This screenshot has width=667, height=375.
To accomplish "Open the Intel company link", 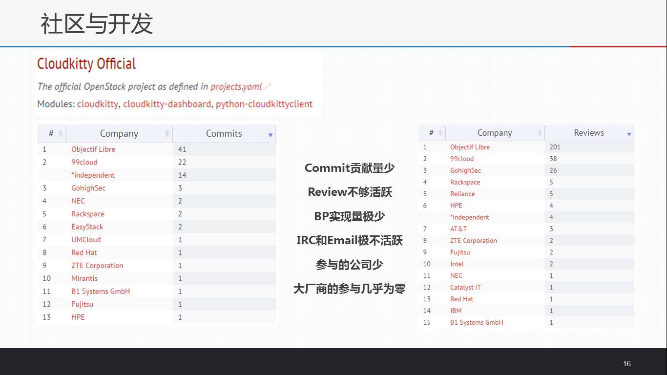I will pyautogui.click(x=457, y=264).
